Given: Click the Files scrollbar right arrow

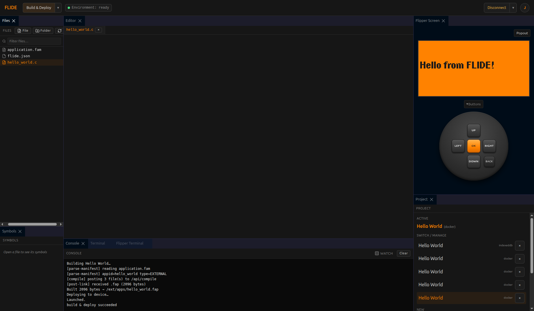Looking at the screenshot, I should pos(61,224).
